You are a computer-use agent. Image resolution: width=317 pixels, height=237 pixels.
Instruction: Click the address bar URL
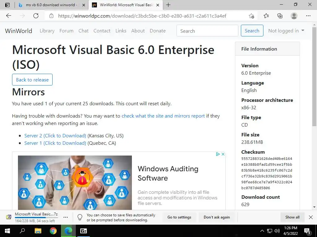tap(142, 16)
